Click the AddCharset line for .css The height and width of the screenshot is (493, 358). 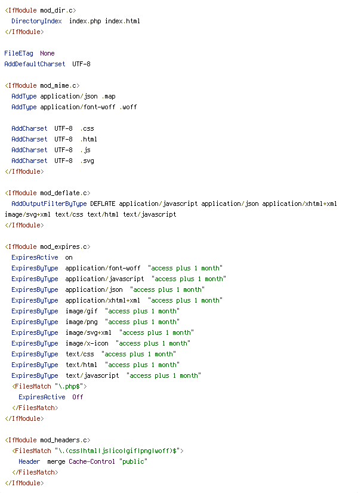(53, 128)
